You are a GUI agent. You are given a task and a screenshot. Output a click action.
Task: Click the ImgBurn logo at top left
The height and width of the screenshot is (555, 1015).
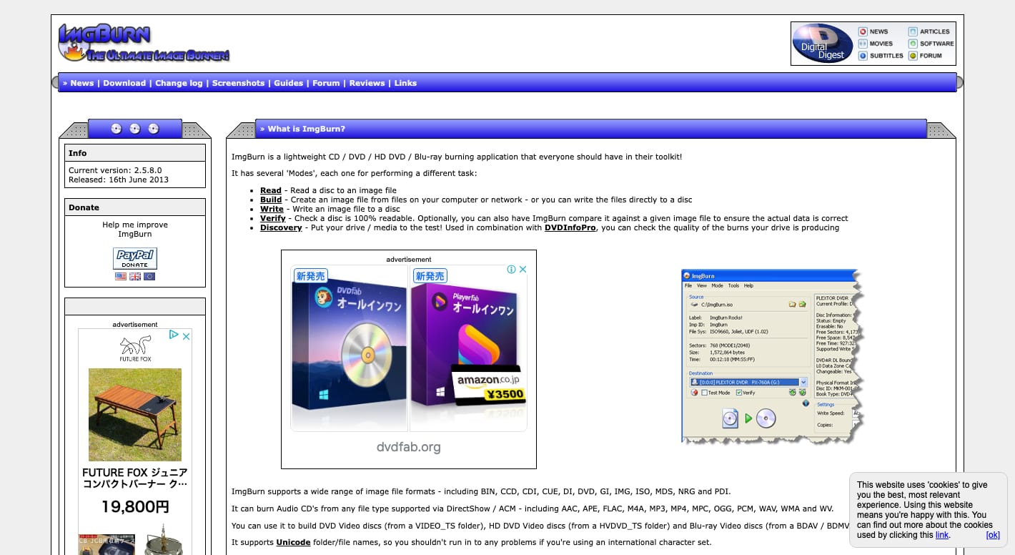144,42
